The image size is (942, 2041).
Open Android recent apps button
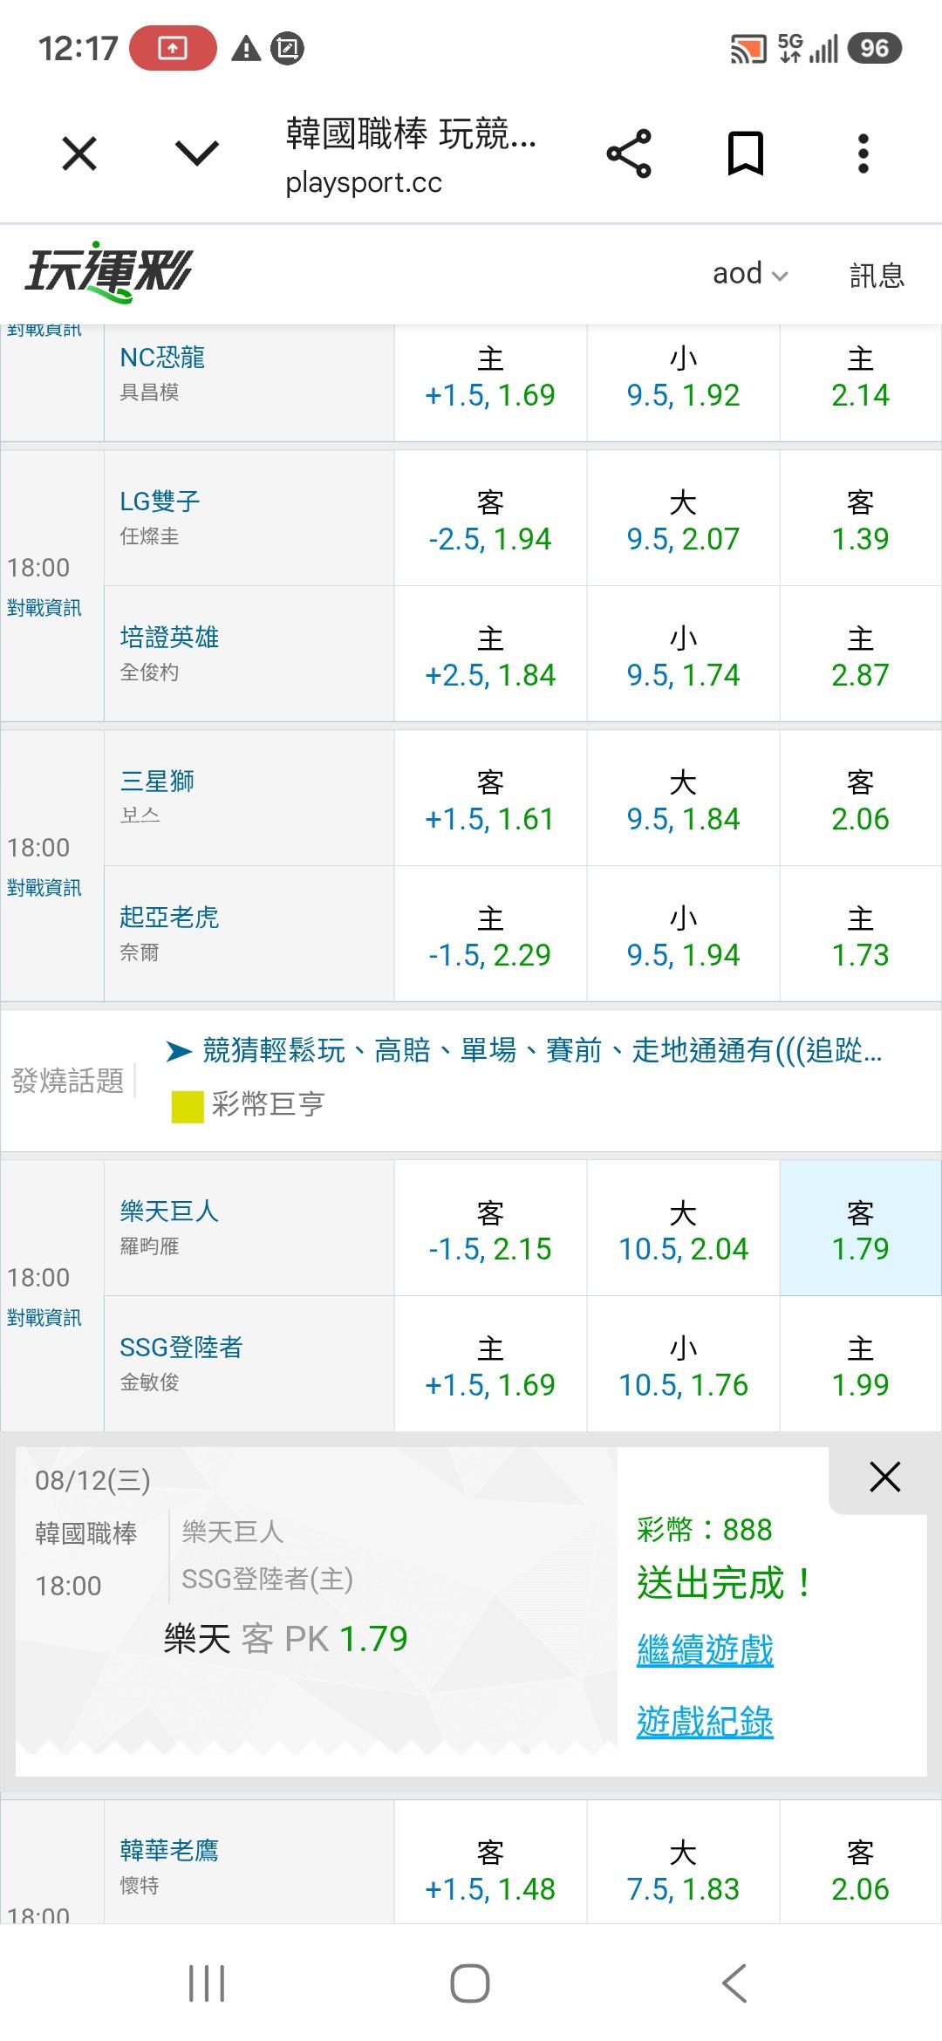click(x=207, y=1983)
